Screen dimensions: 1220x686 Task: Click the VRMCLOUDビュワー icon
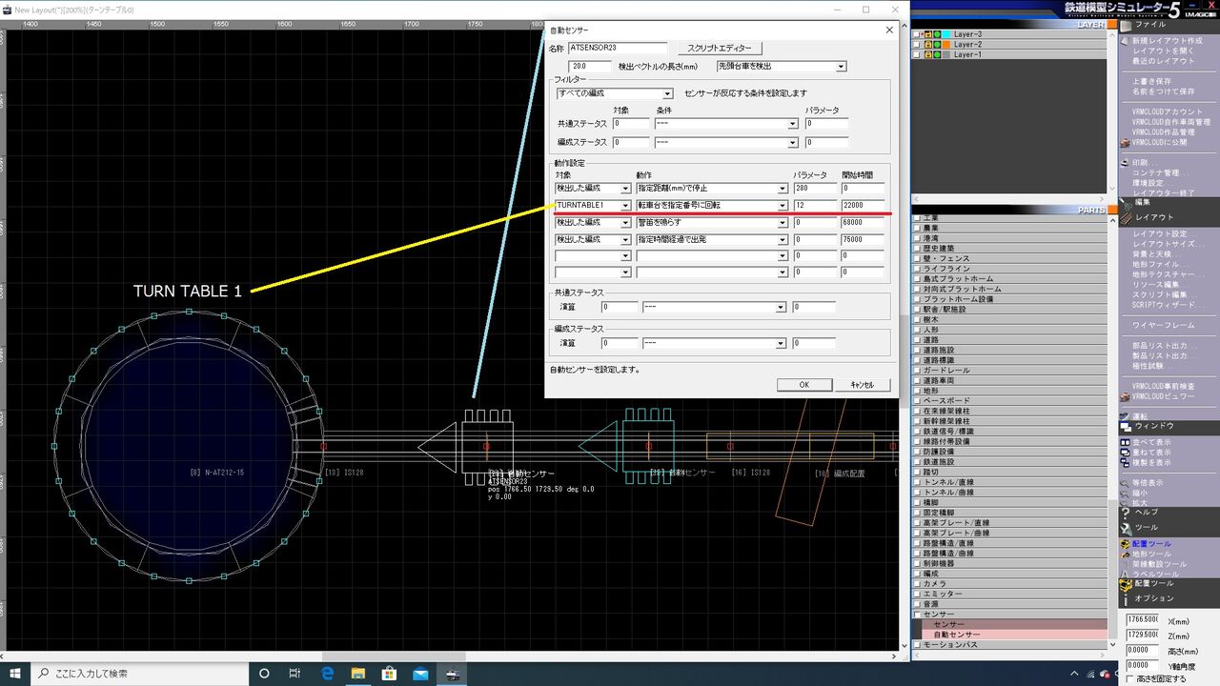tap(1126, 395)
